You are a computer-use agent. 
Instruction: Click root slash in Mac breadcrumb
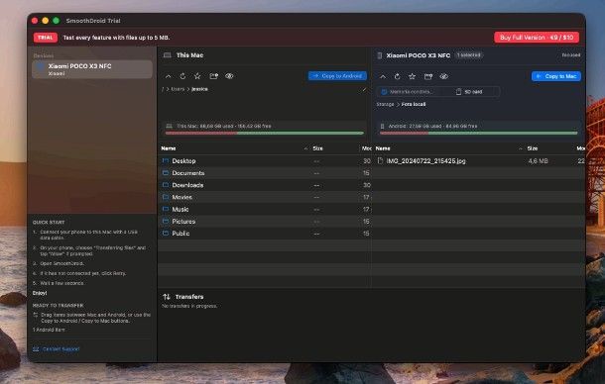tap(163, 89)
